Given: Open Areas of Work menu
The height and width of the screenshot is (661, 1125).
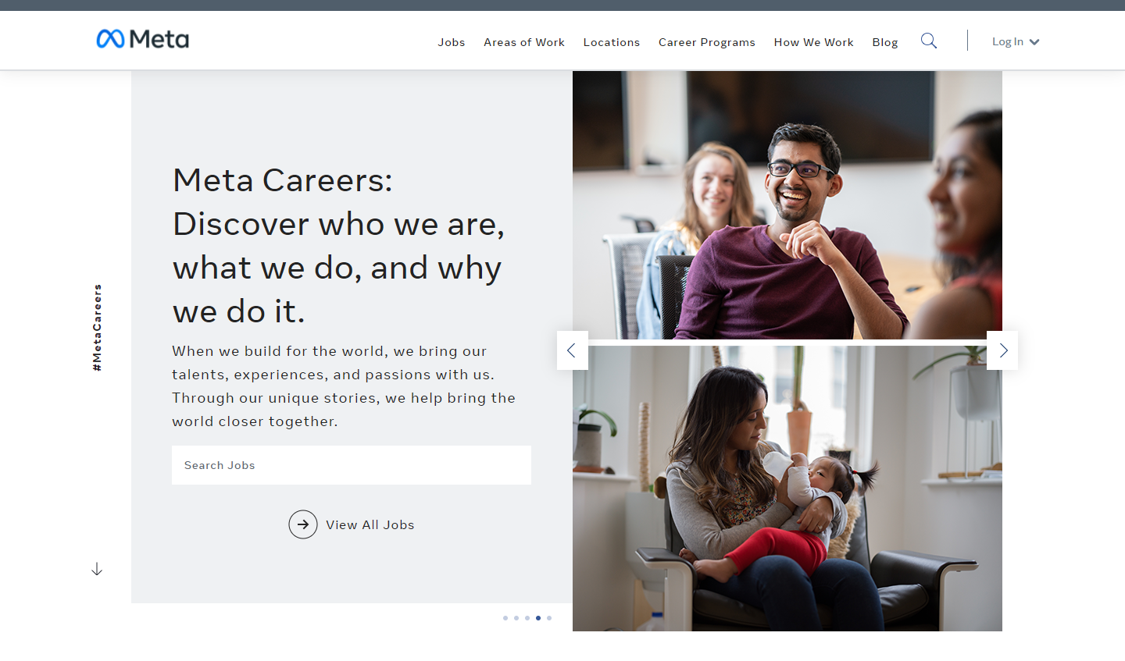Looking at the screenshot, I should [x=524, y=42].
